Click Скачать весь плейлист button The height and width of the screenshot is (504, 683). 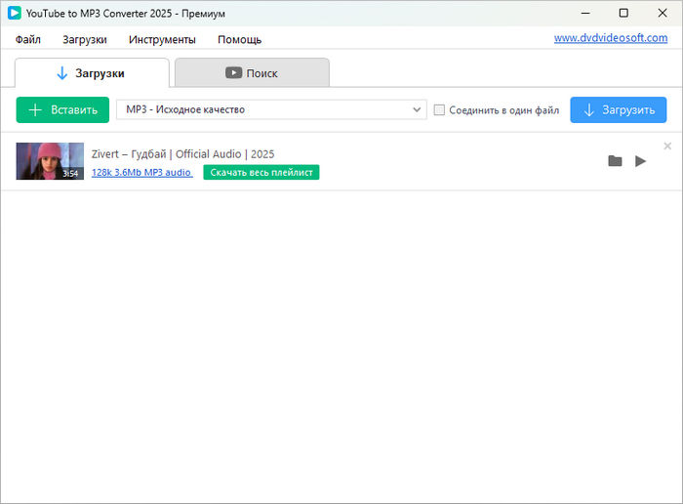click(261, 172)
